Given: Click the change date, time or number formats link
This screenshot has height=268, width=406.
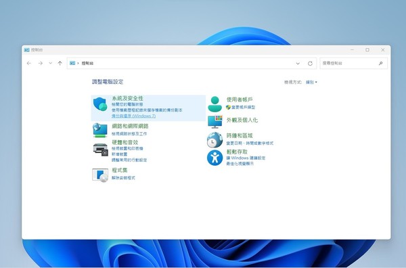Looking at the screenshot, I should coord(250,143).
